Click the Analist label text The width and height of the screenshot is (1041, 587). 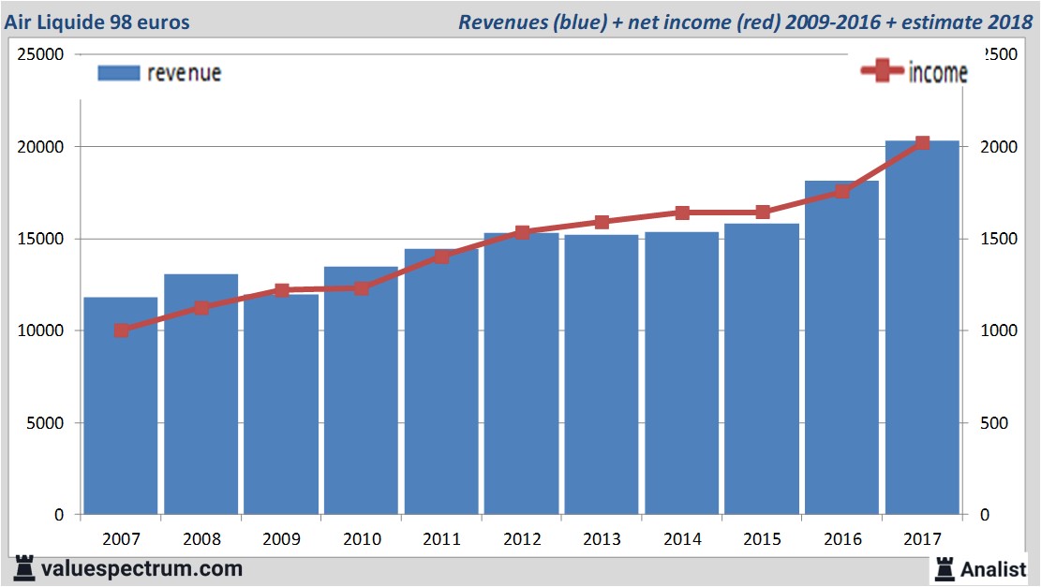(x=994, y=568)
